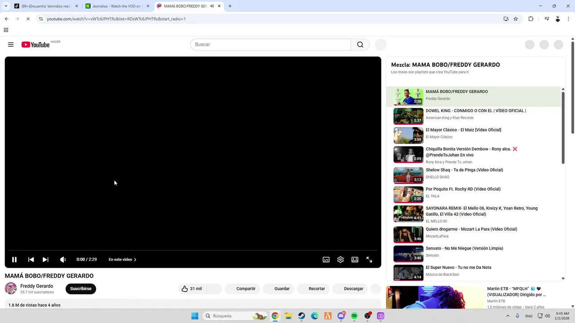Click the taskbar Búsqueda search box
The height and width of the screenshot is (323, 575).
click(236, 316)
